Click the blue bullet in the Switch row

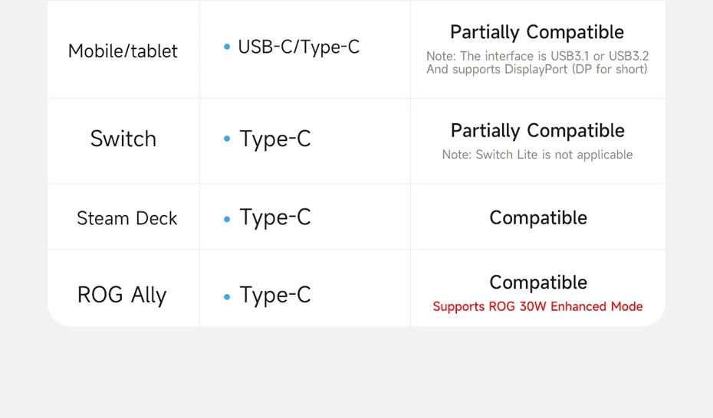(x=227, y=139)
